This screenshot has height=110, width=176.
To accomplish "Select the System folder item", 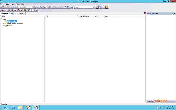I will (10, 26).
